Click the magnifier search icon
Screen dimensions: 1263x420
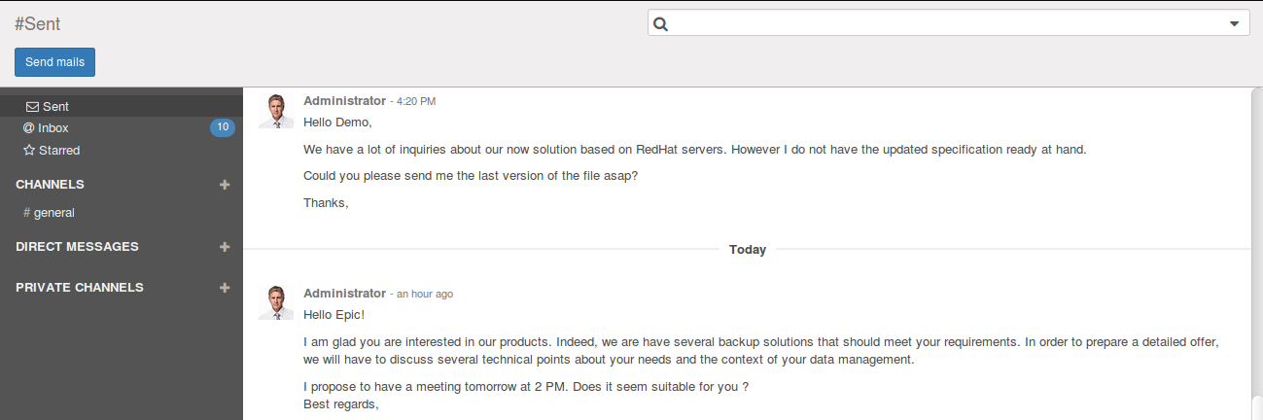point(661,24)
